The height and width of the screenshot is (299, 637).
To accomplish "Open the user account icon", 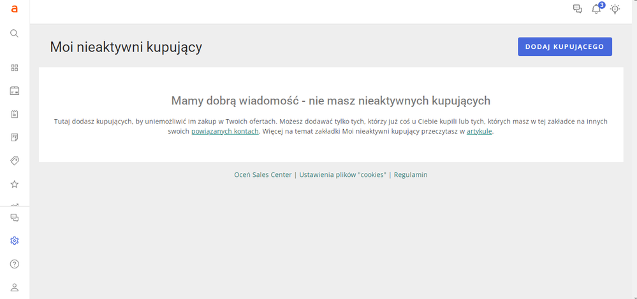I will coord(14,288).
